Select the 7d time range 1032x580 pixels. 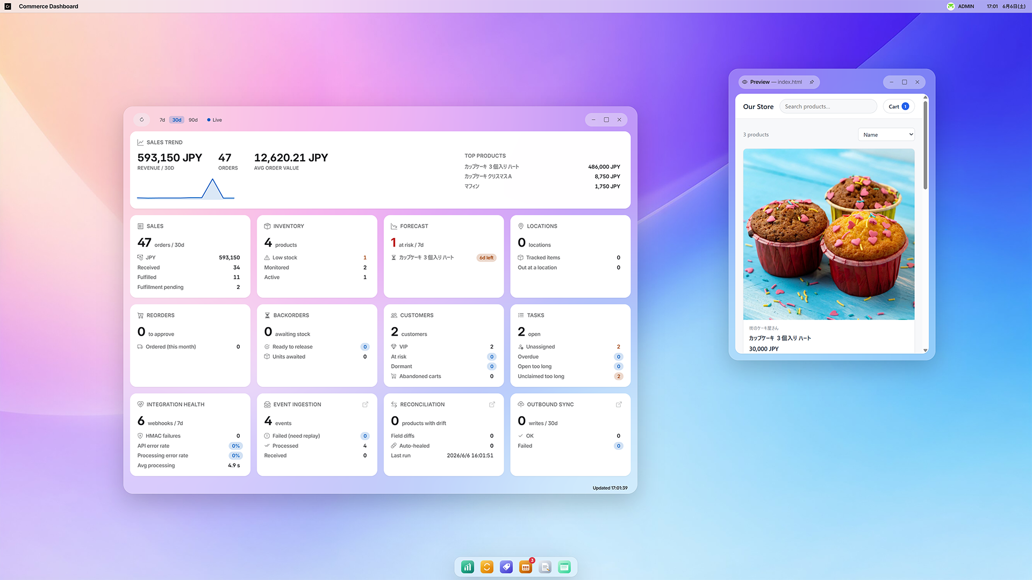(162, 120)
